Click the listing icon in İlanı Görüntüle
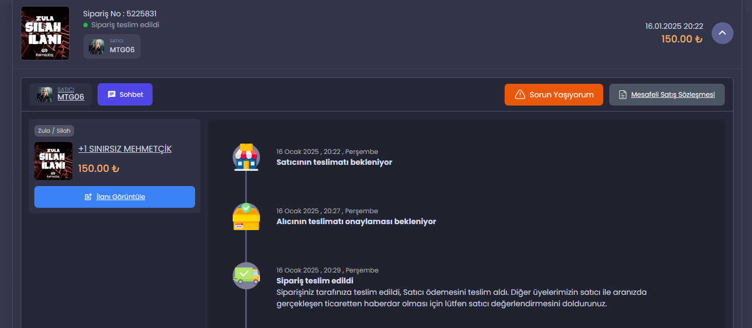 pyautogui.click(x=88, y=197)
